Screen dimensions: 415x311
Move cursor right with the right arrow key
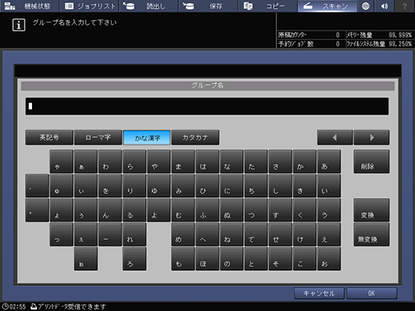tap(372, 138)
